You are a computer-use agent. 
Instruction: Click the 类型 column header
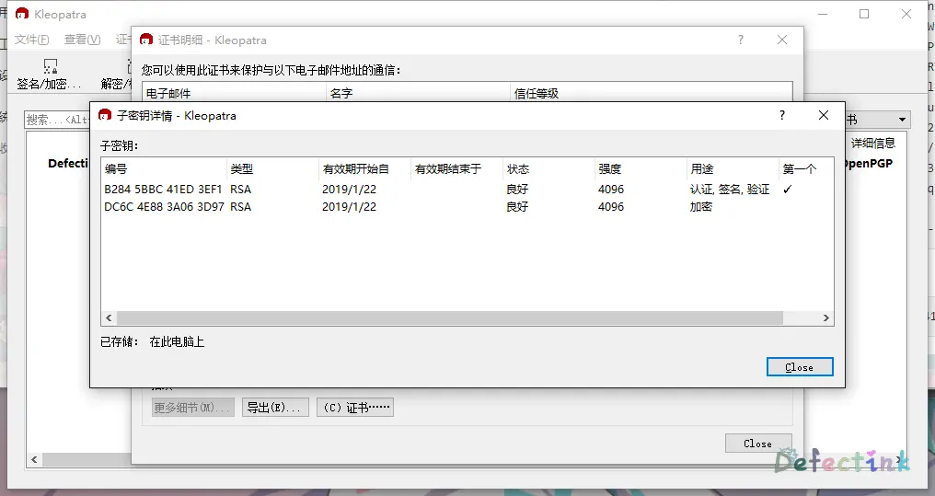click(273, 168)
